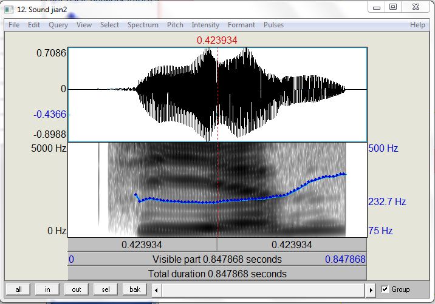Play the Visible part 0.847868 seconds bar
Screen dimensions: 435x304
click(x=217, y=259)
